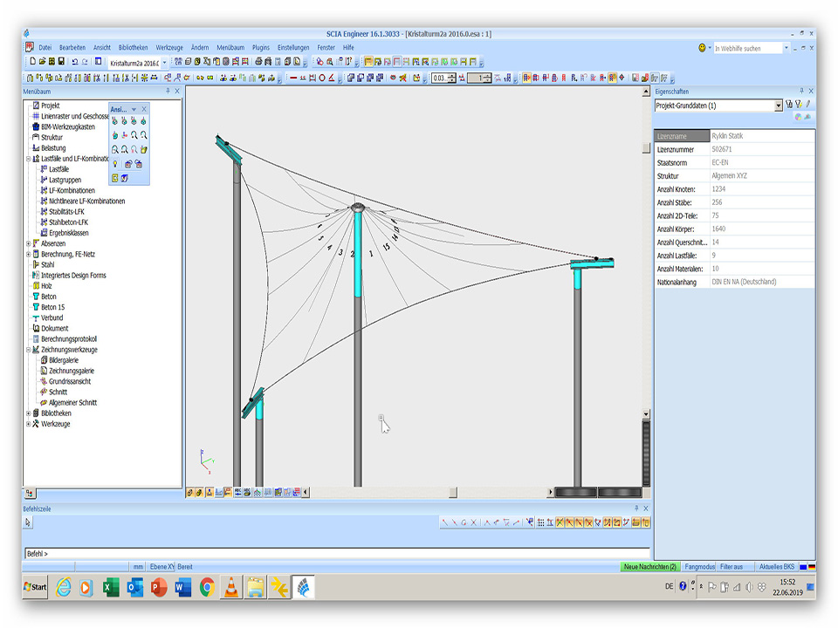
Task: Click the yellow C icon in Ansicht palette
Action: click(115, 178)
